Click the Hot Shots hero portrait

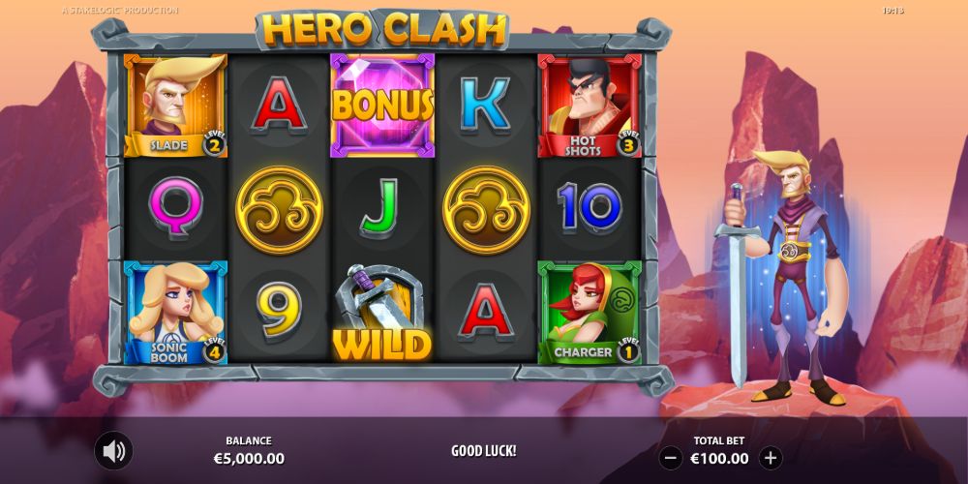590,106
